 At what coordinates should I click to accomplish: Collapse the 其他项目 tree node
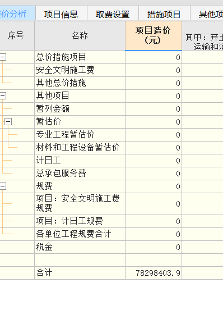click(3, 96)
